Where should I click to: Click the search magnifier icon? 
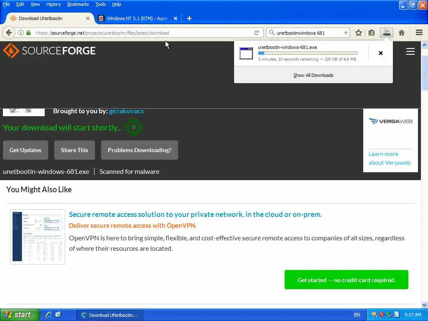point(272,33)
